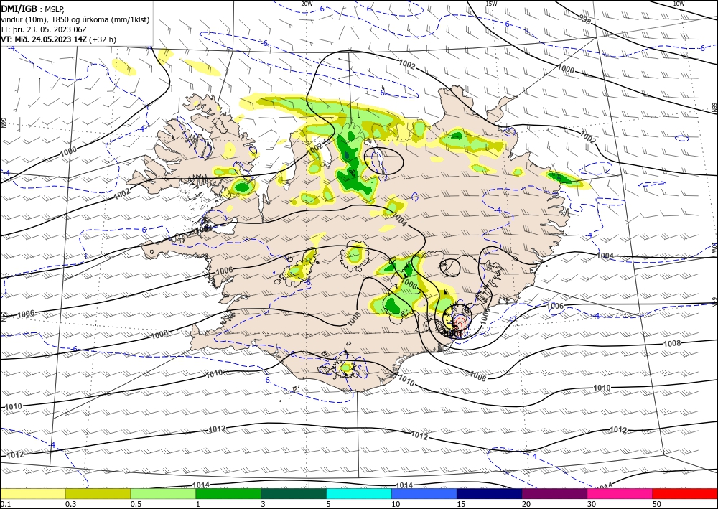Click the 'VT: Mið. 24.05.2023 14Z (+32 h)' line
The width and height of the screenshot is (718, 509).
point(59,39)
